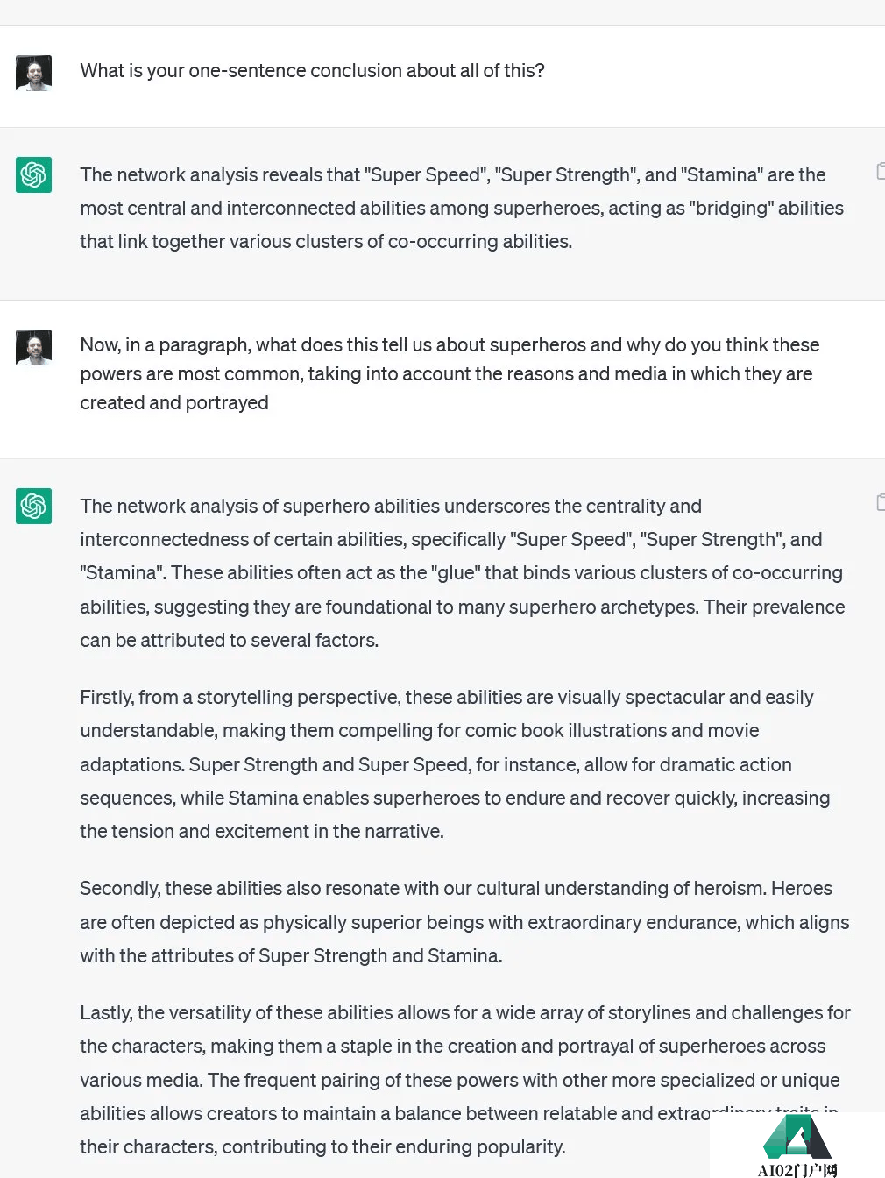
Task: Click the ChatGPT logo beside the first response
Action: [x=33, y=174]
